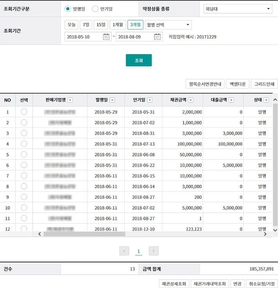Click filter icon on 채권금액 column
This screenshot has width=278, height=288.
tap(191, 100)
